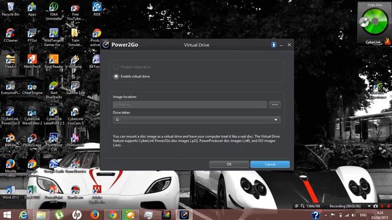Click the Power2Go logo in the dialog title
The width and height of the screenshot is (392, 220).
coord(106,45)
